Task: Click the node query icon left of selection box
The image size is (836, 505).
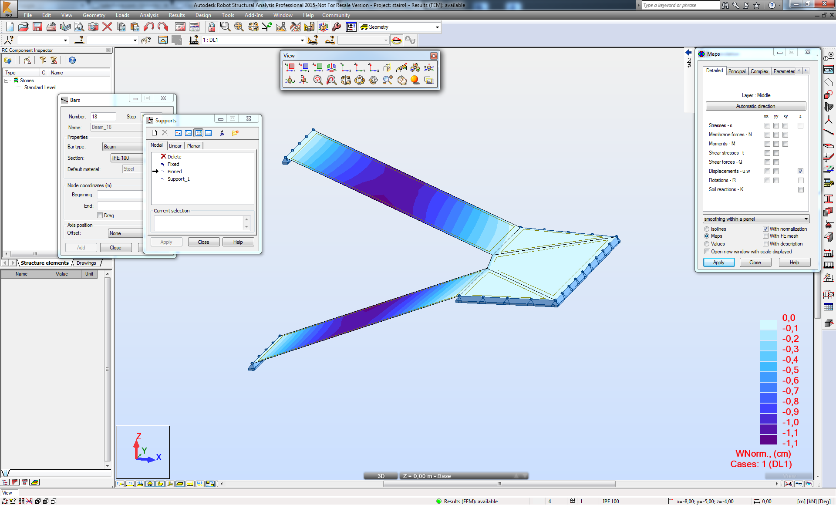Action: [9, 40]
